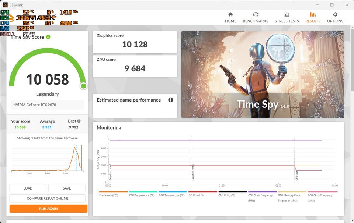This screenshot has height=223, width=354.
Task: Click the Best score 9 952
Action: [74, 127]
